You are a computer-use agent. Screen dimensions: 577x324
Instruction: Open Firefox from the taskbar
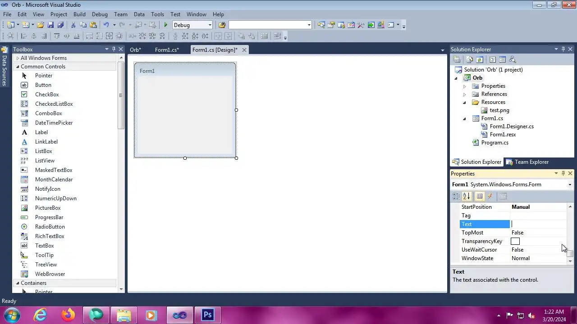pyautogui.click(x=69, y=315)
